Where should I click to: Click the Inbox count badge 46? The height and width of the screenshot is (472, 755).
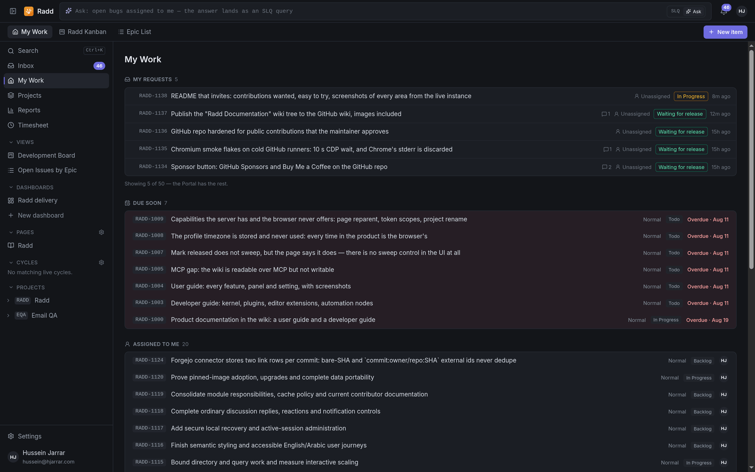coord(99,66)
